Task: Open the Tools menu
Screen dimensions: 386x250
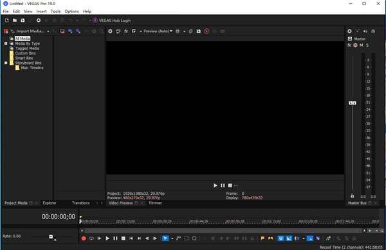Action: pyautogui.click(x=55, y=12)
